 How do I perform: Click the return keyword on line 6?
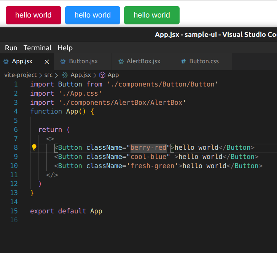[x=50, y=130]
